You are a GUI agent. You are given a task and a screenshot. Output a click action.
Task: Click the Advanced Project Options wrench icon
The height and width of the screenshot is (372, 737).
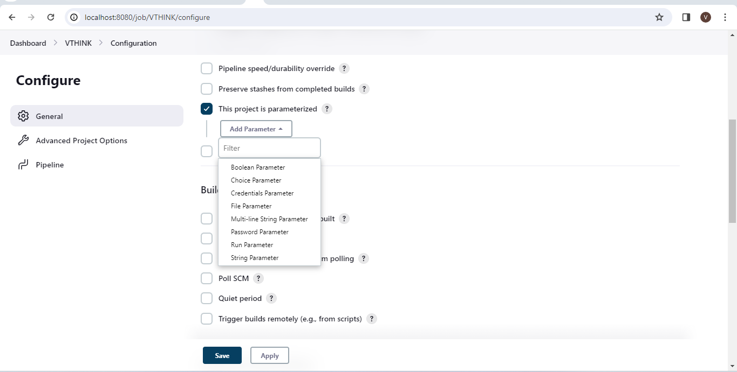23,141
